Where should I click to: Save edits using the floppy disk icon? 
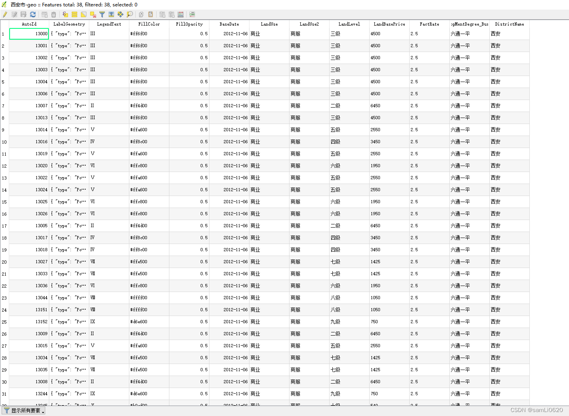[24, 14]
